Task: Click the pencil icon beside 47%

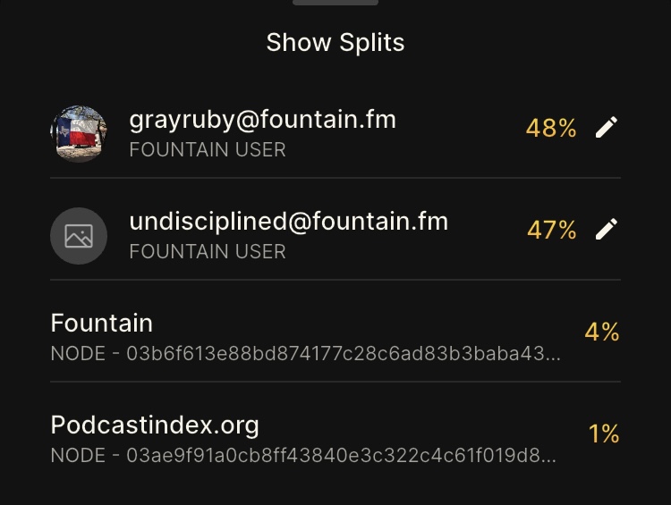Action: pyautogui.click(x=607, y=230)
